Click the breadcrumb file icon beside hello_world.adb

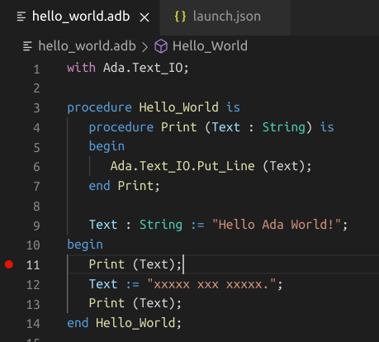point(27,46)
